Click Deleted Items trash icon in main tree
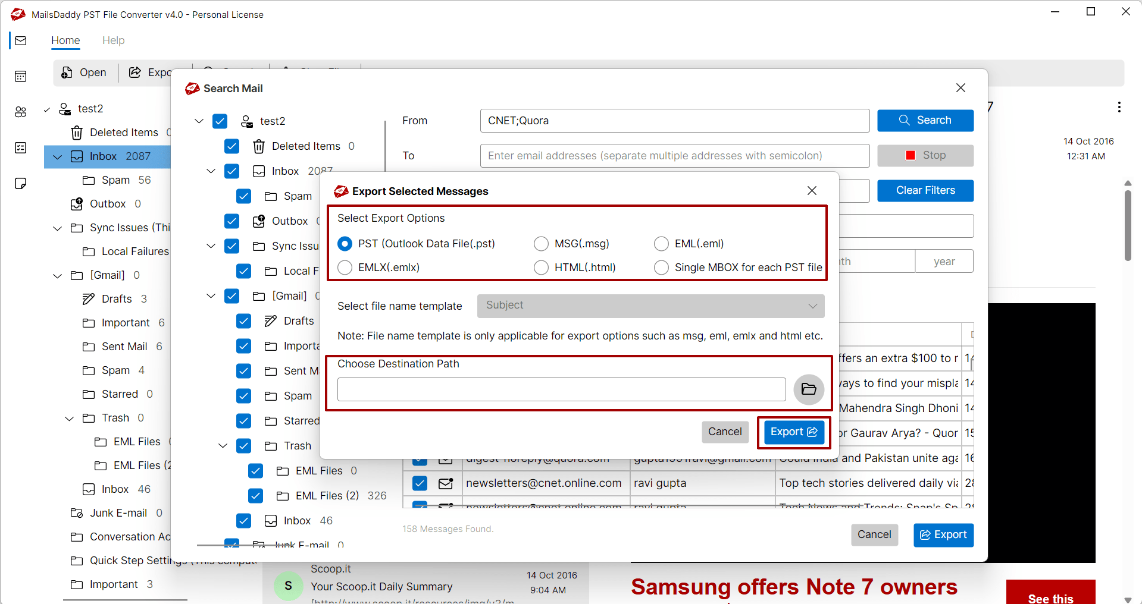 [77, 132]
